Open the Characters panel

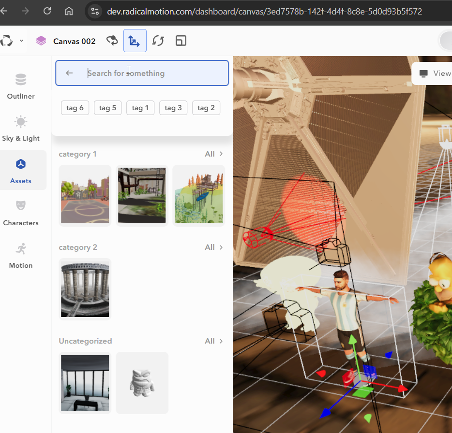click(x=21, y=213)
